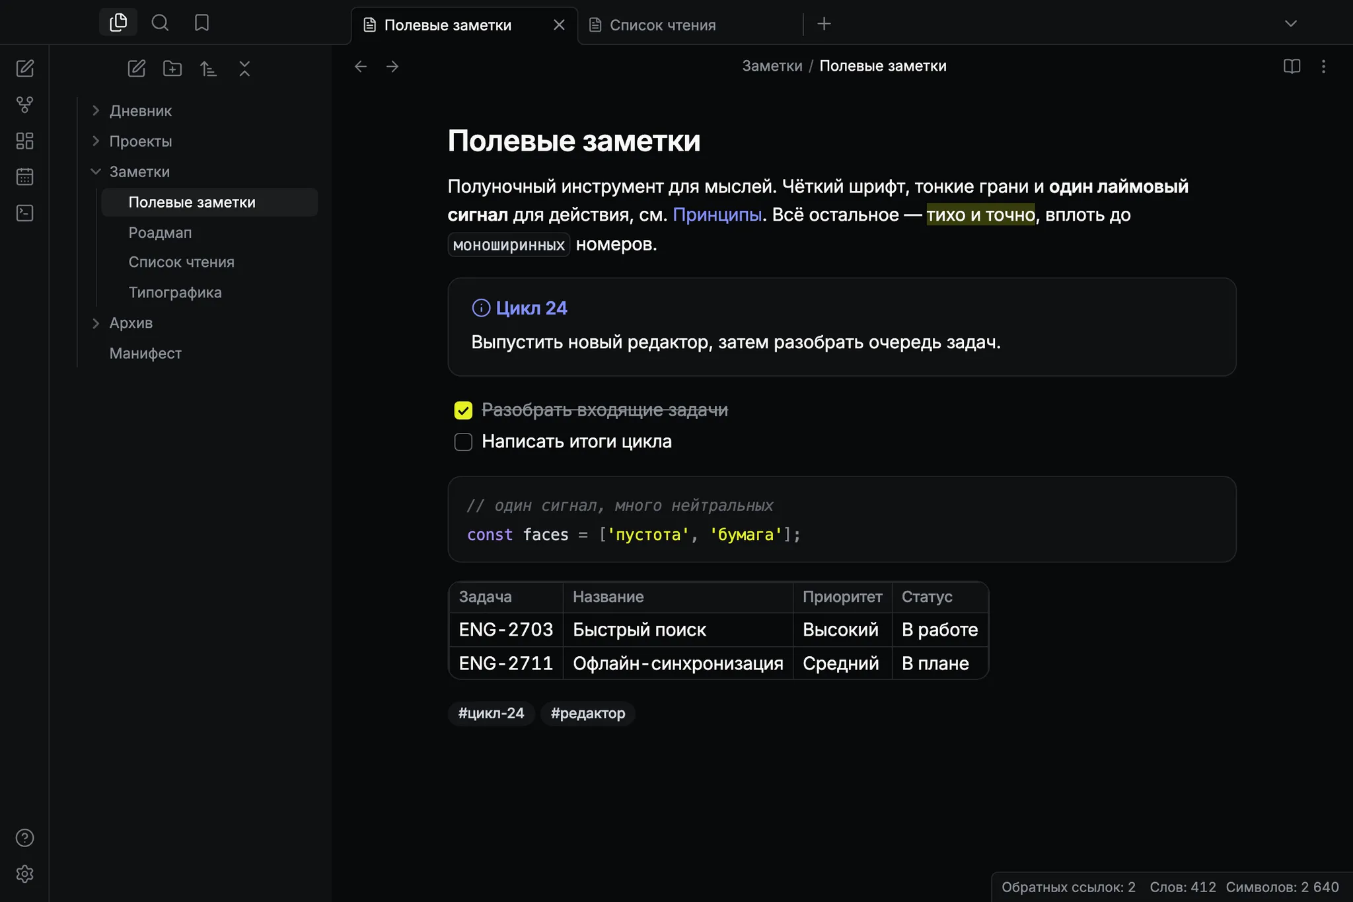Viewport: 1353px width, 902px height.
Task: Uncheck "Разобрать входящие задачи" task
Action: 463,410
